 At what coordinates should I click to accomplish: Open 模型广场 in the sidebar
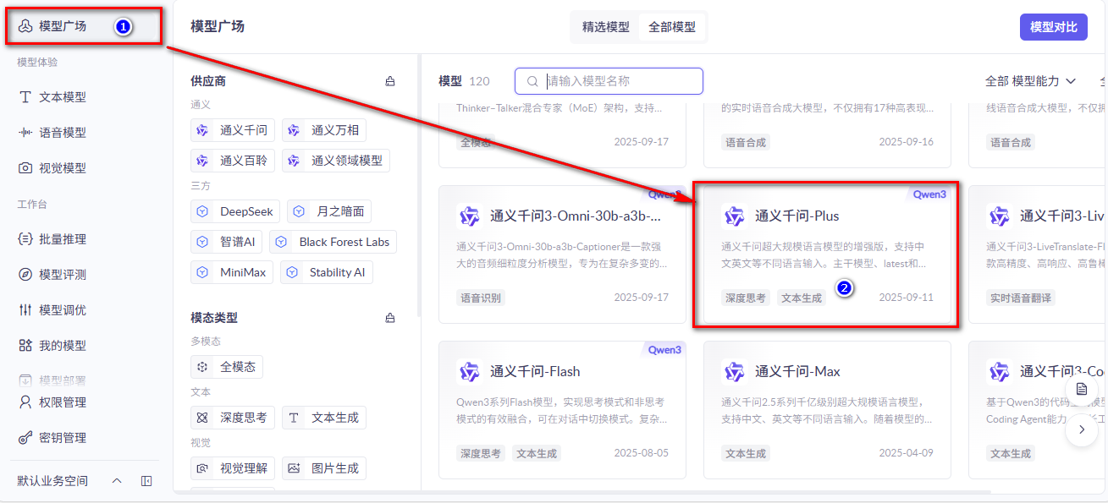(83, 26)
